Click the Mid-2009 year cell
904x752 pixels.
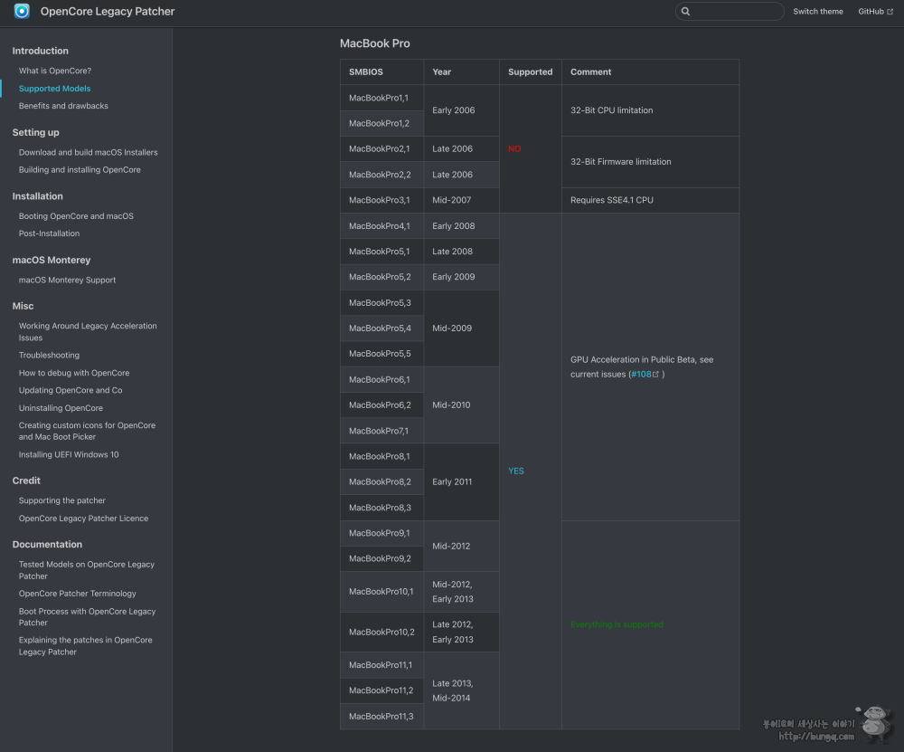point(461,328)
